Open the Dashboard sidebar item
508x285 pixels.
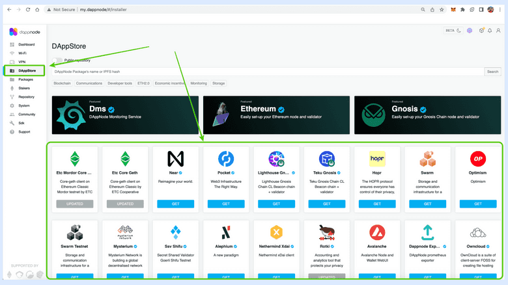point(26,44)
